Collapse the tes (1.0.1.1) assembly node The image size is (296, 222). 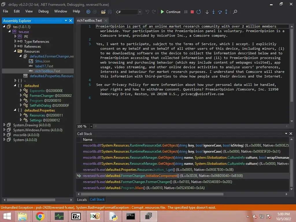click(x=4, y=26)
